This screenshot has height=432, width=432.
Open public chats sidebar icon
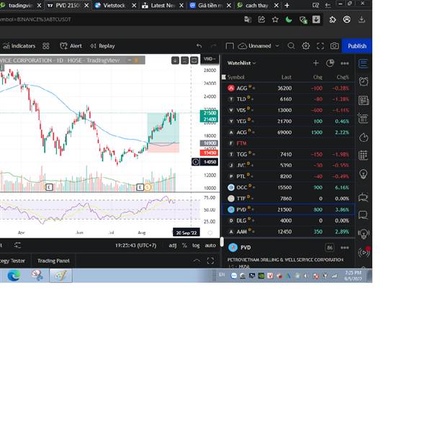(x=364, y=197)
